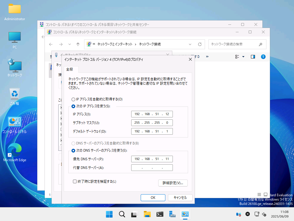The image size is (294, 221).
Task: Click ネットワーク接続 breadcrumb
Action: coord(150,44)
